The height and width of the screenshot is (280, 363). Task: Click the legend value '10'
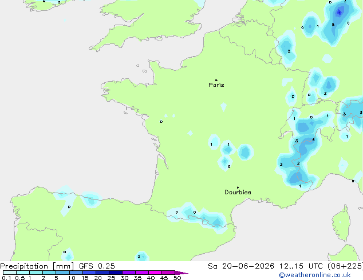pos(72,278)
